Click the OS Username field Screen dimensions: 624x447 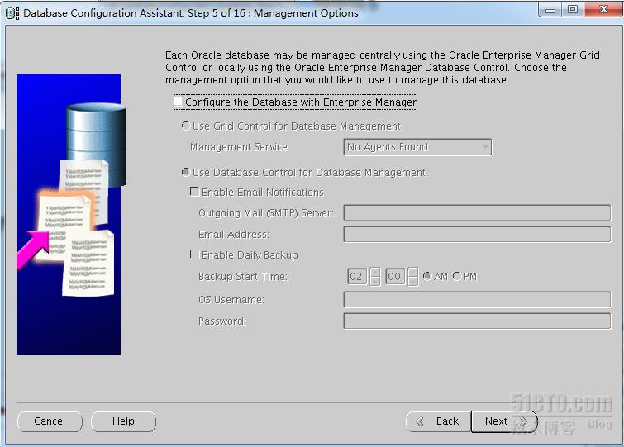tap(477, 299)
